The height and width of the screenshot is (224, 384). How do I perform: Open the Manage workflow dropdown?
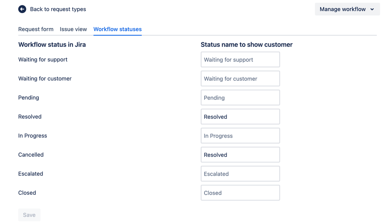[342, 9]
